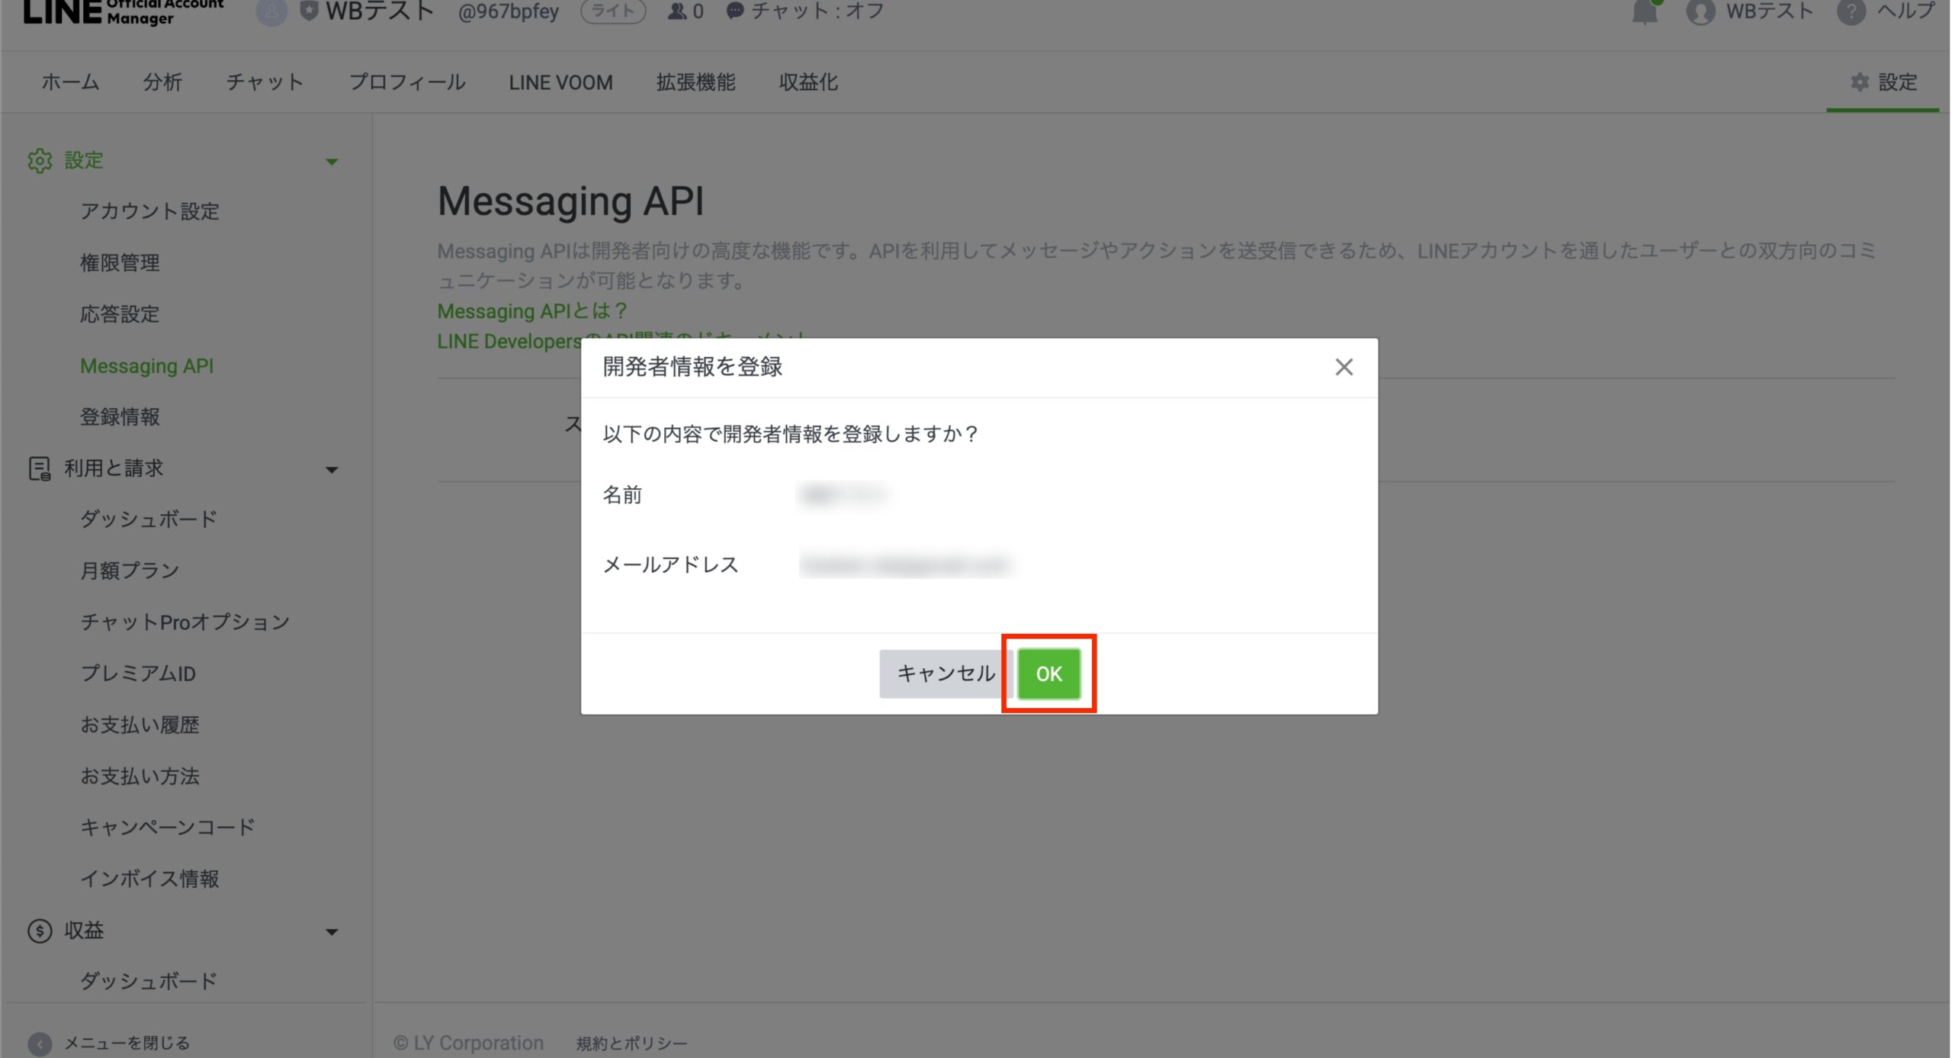Click the ヘルプ question mark icon

(1850, 12)
